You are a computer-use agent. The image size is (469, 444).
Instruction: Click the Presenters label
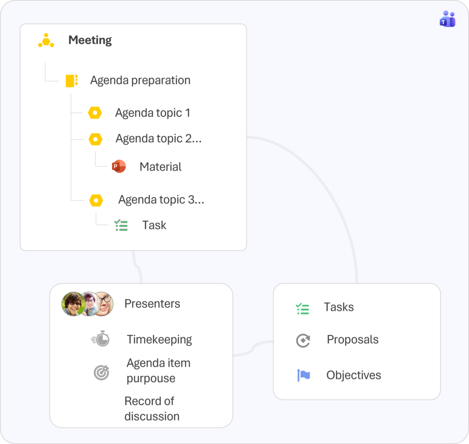coord(152,303)
